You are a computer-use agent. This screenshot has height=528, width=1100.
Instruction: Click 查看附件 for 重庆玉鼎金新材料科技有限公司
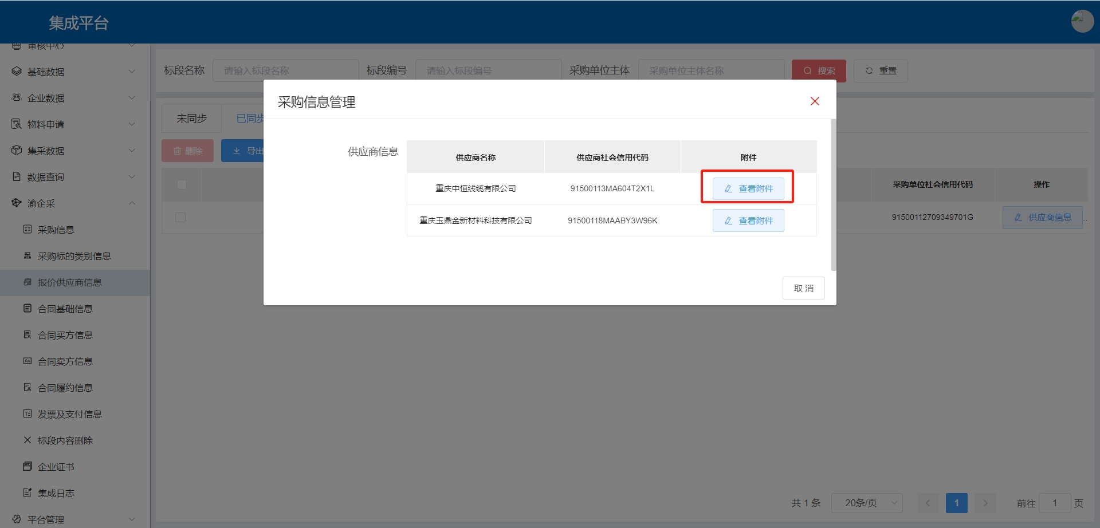pos(748,220)
